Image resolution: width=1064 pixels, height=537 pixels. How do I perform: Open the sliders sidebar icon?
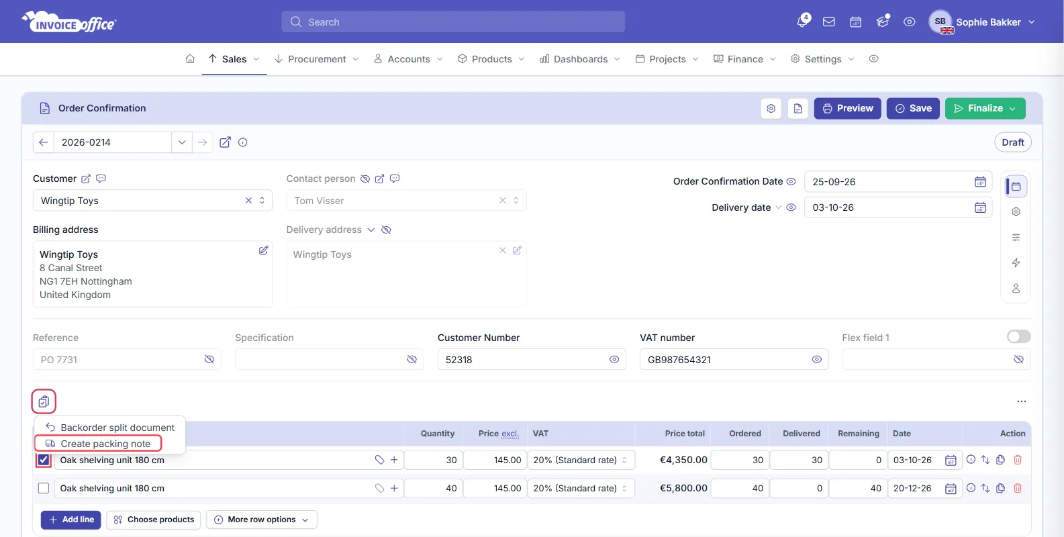click(1016, 237)
